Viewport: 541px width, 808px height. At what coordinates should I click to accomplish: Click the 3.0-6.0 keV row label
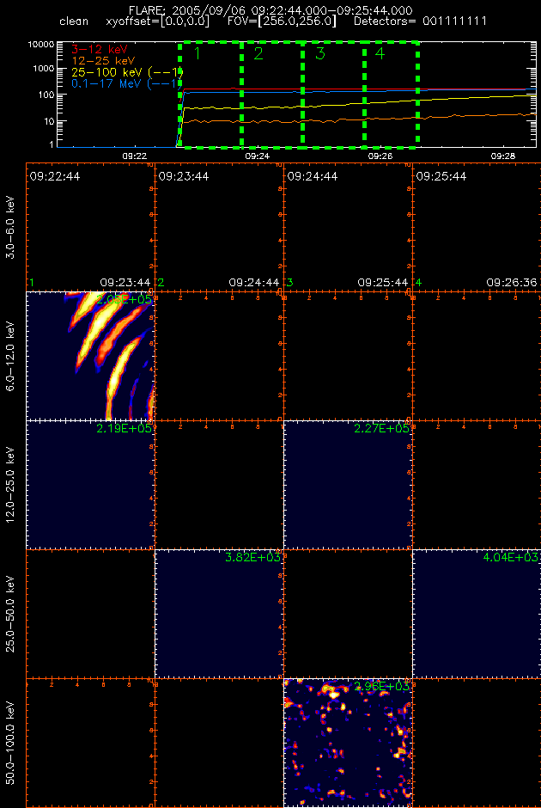11,227
